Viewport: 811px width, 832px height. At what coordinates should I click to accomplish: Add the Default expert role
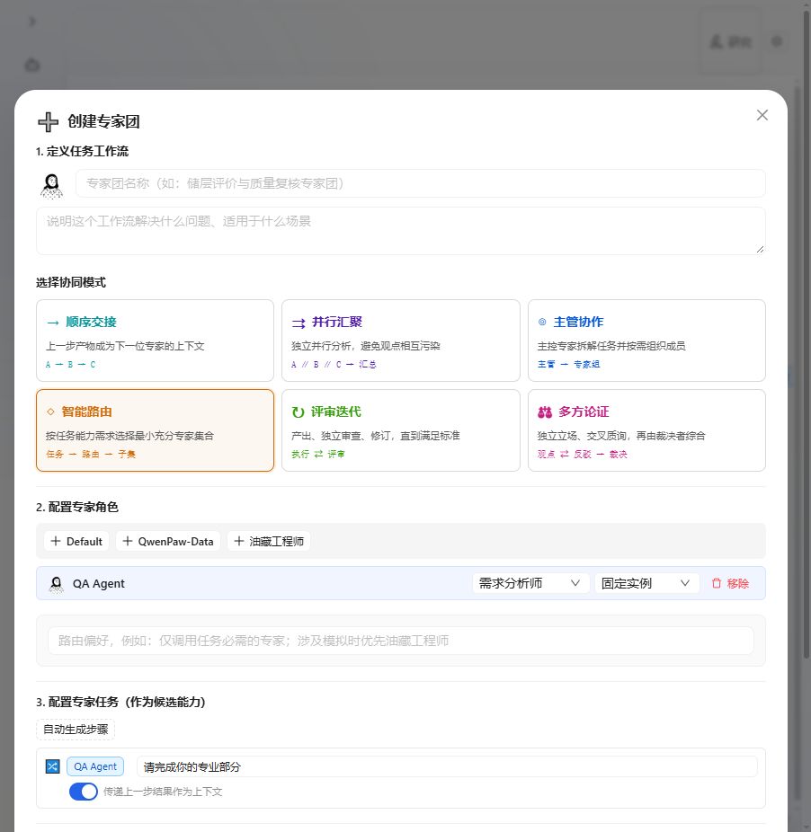pos(76,541)
